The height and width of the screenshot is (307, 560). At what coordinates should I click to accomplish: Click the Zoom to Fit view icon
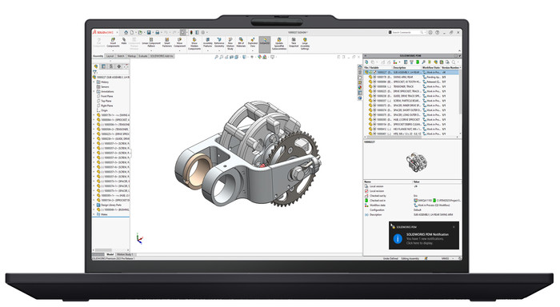pyautogui.click(x=216, y=57)
